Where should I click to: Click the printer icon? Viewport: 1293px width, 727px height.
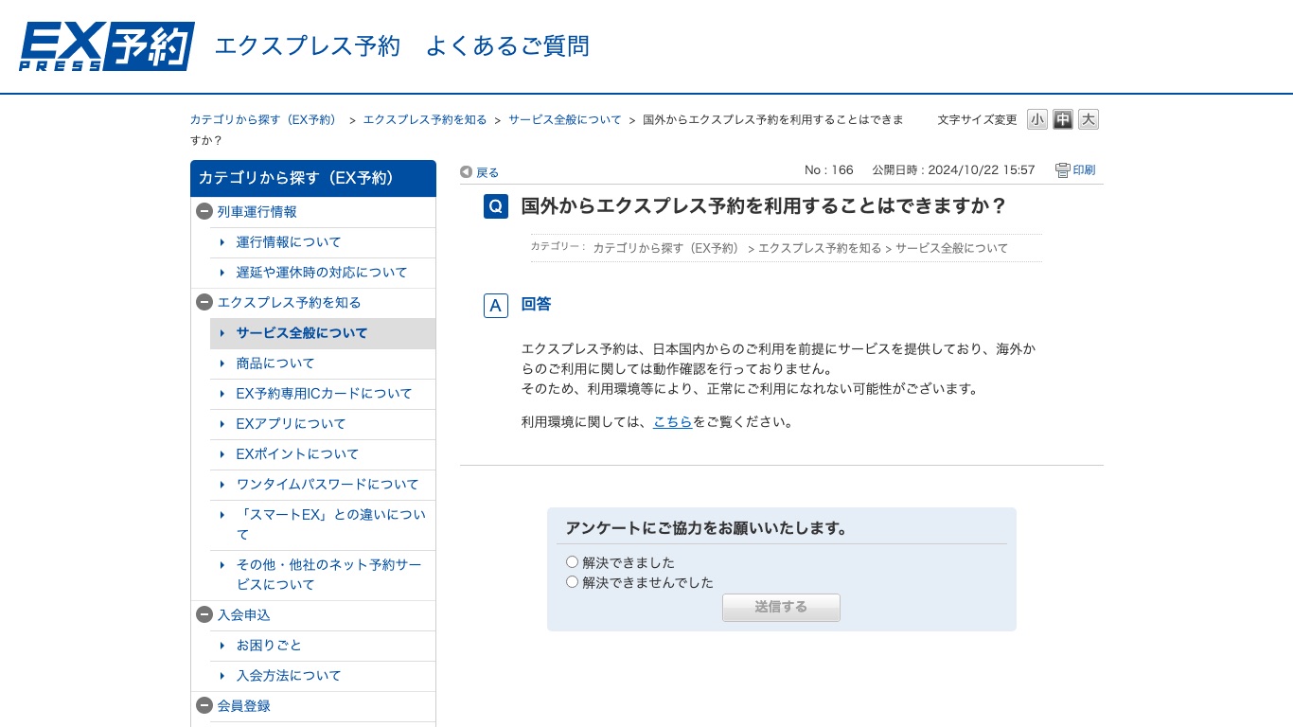(x=1063, y=170)
